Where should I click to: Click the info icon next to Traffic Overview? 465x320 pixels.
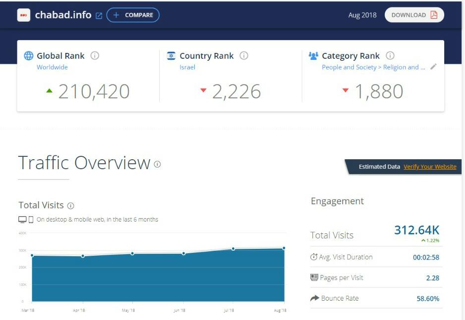(x=158, y=164)
